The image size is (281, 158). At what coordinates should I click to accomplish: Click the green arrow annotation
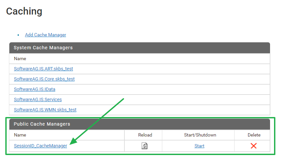coord(100,121)
